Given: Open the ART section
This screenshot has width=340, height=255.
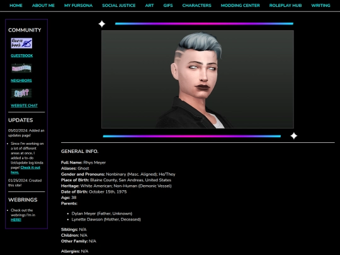Looking at the screenshot, I should pos(149,6).
